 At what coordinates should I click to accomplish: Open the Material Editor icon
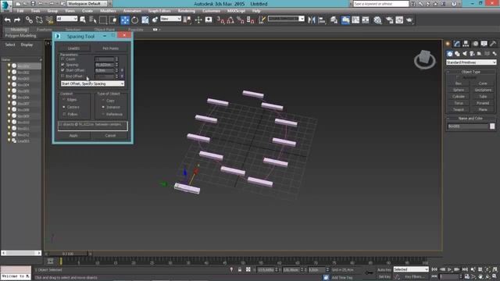377,20
